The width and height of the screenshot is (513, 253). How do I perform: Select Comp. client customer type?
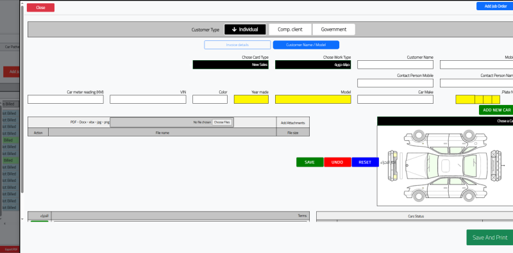[x=290, y=29]
